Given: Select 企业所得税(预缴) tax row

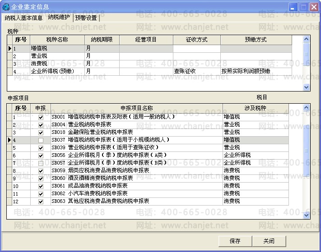Looking at the screenshot, I should [149, 72].
